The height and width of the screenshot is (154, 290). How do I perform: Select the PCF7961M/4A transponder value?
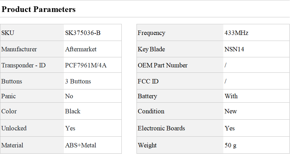coord(86,65)
